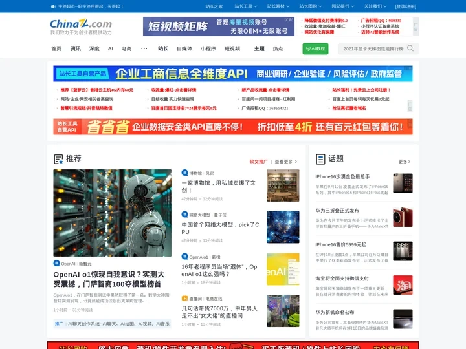This screenshot has height=349, width=466.
Task: Click the 省省省 企业数据安全类API banner
Action: (x=233, y=127)
